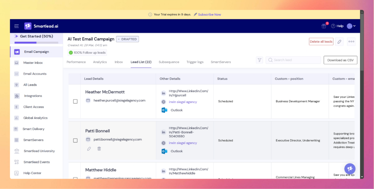The image size is (374, 189).
Task: Click the Smartlead Events sidebar icon
Action: pyautogui.click(x=16, y=162)
